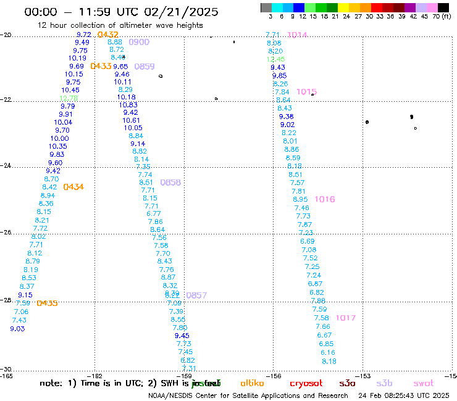Click the pink time stamp 1016
The width and height of the screenshot is (457, 401).
[325, 199]
